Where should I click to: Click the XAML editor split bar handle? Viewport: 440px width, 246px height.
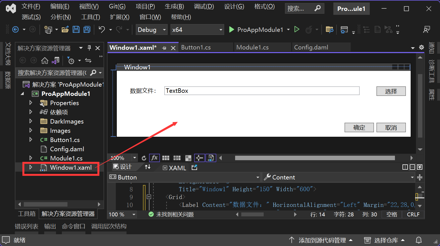(x=420, y=177)
